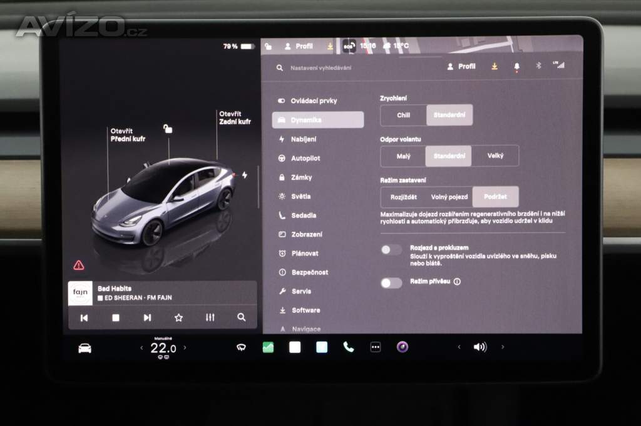Open the camera app in bottom bar
Viewport: 641px width, 426px height.
pos(402,347)
